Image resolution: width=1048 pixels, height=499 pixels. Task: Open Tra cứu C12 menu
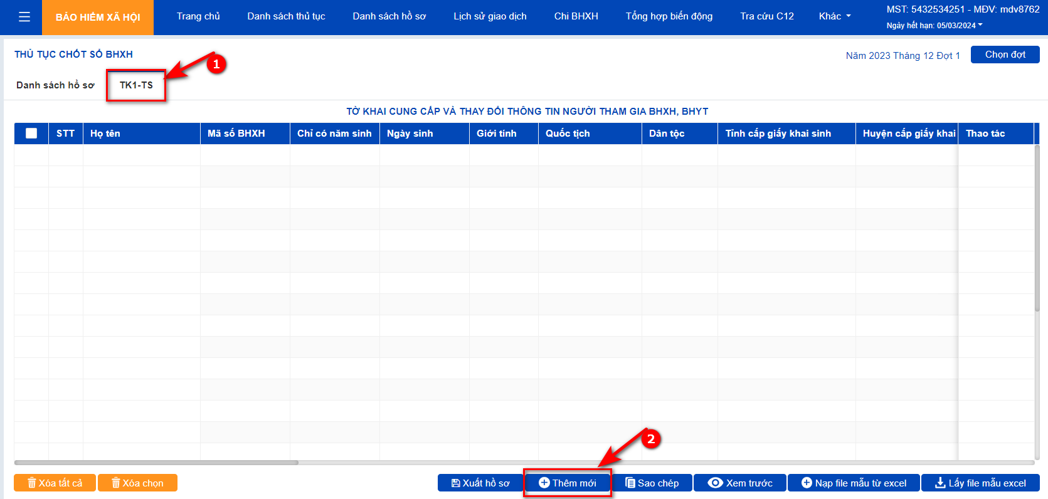click(766, 16)
